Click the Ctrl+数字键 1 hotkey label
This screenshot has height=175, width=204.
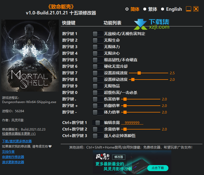(x=75, y=123)
